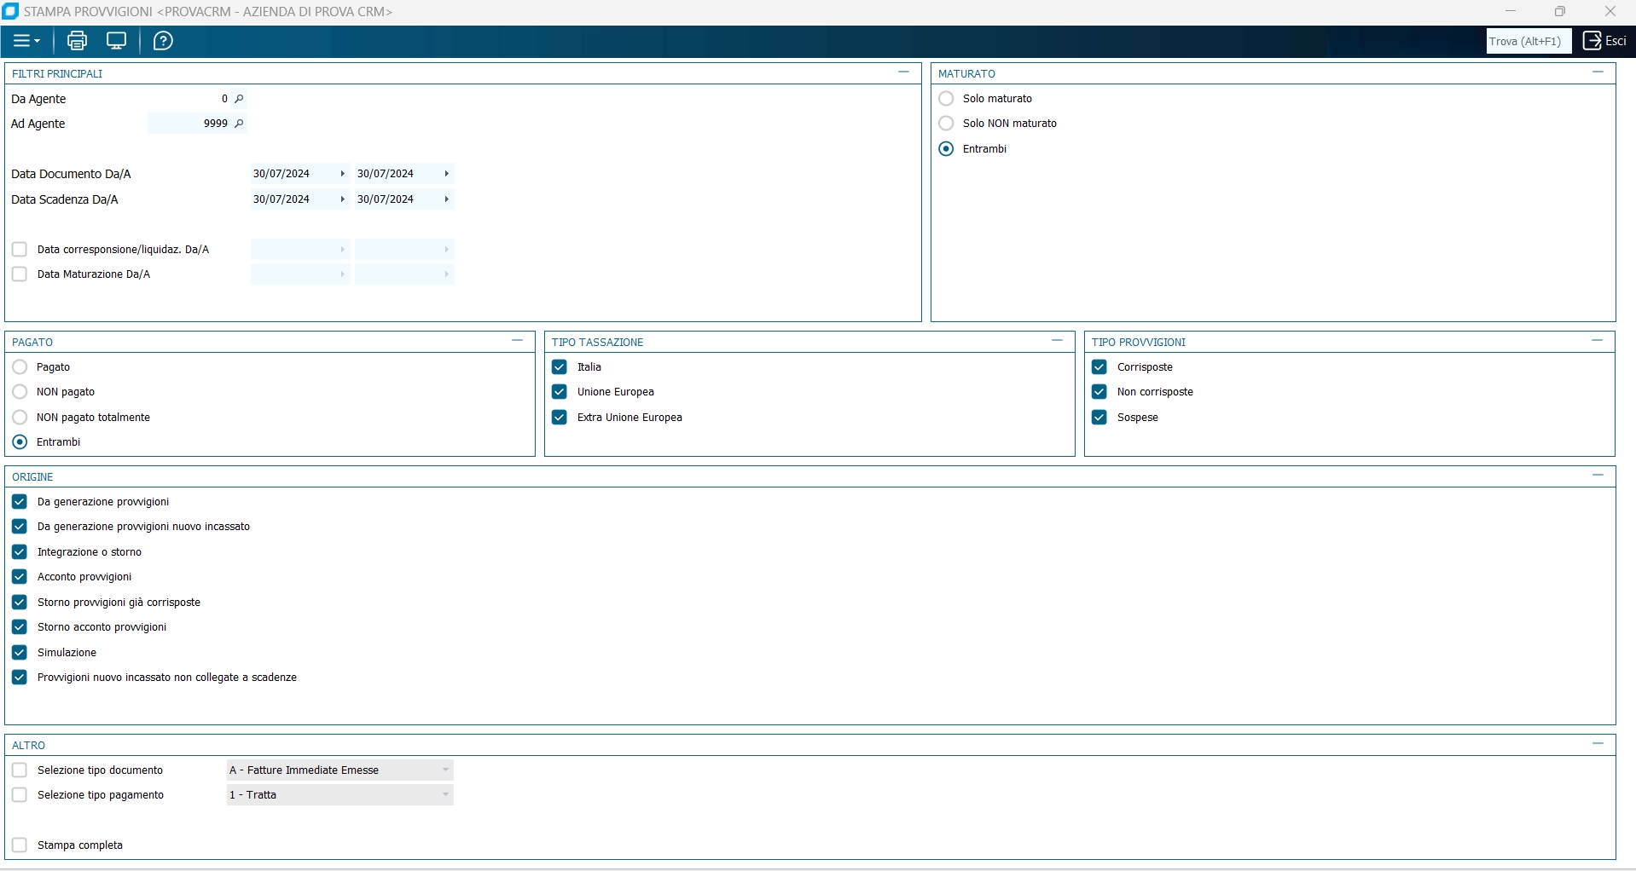Click the FILTRI PRINCIPALI panel title

click(x=57, y=74)
